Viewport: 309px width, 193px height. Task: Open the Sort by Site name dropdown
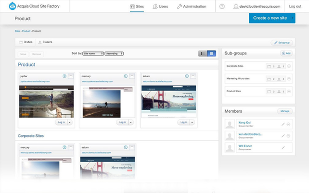[93, 54]
